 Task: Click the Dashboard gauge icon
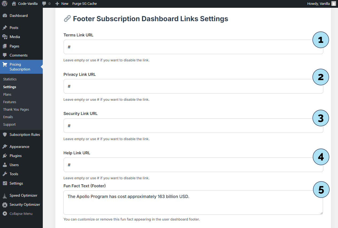click(5, 16)
